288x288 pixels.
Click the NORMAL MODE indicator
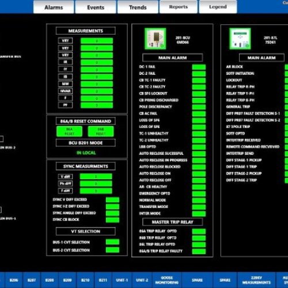199,200
